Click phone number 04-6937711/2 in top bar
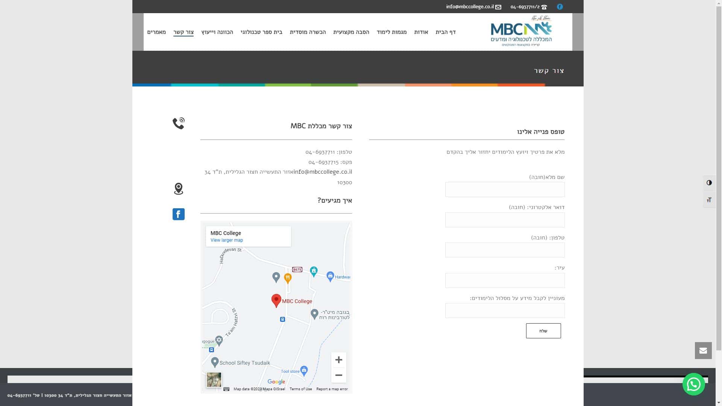 (525, 7)
